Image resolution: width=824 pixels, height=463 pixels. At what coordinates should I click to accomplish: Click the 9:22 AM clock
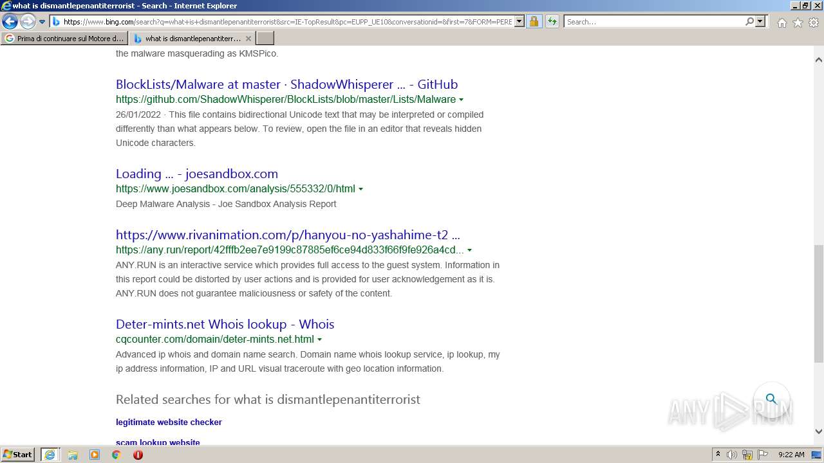tap(791, 455)
